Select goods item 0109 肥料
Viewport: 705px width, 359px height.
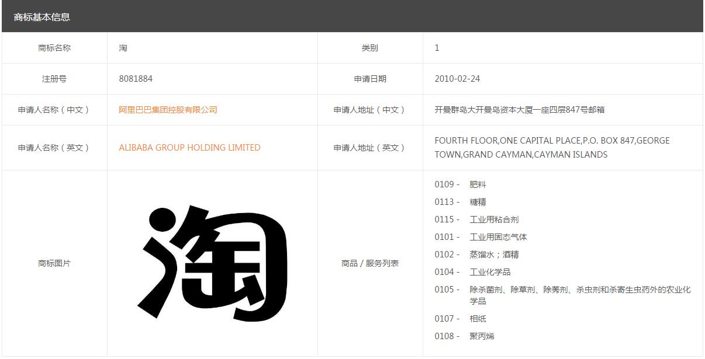tap(460, 184)
